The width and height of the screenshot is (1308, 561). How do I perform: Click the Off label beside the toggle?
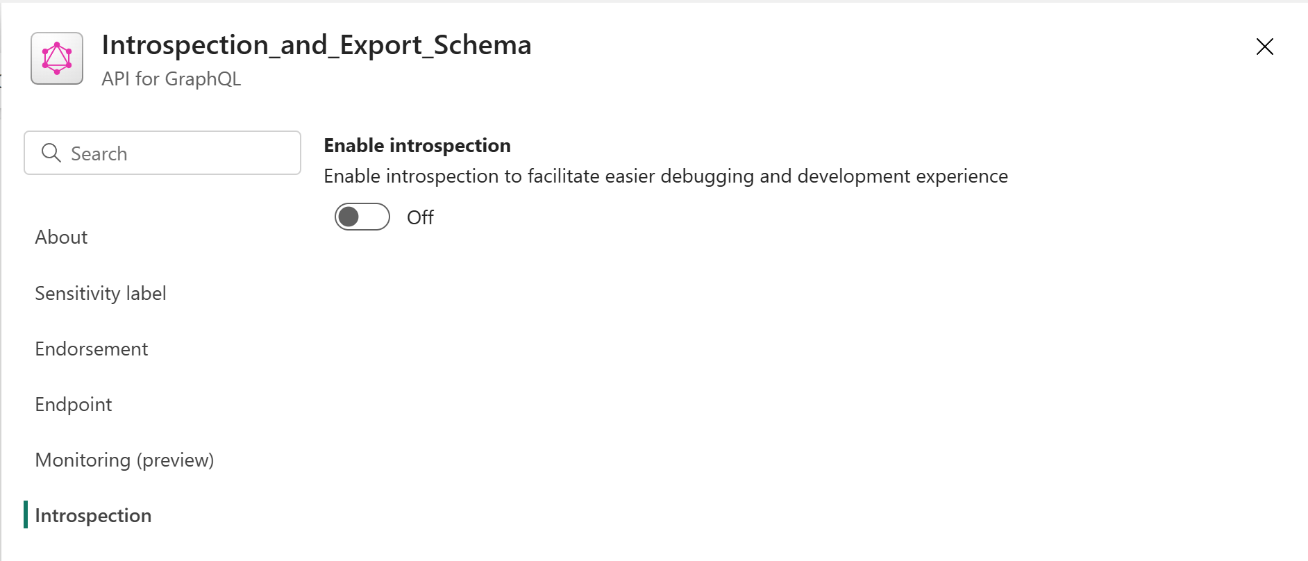420,217
